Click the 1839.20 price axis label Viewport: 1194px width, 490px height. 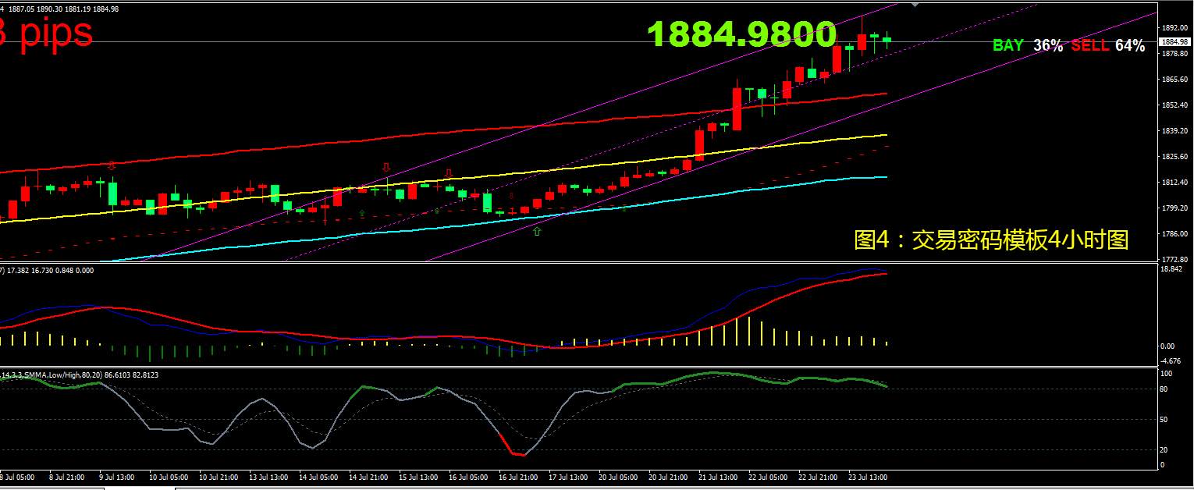pyautogui.click(x=1174, y=131)
